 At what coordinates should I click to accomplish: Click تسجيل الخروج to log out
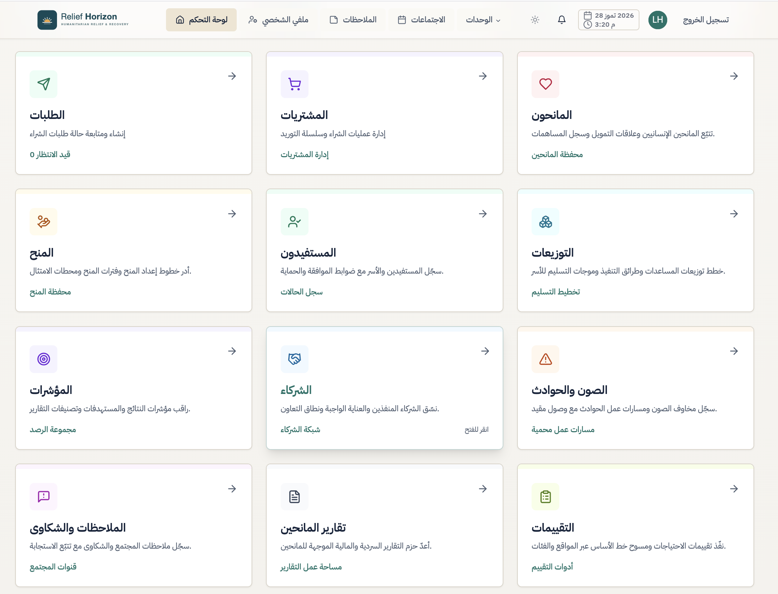[706, 20]
